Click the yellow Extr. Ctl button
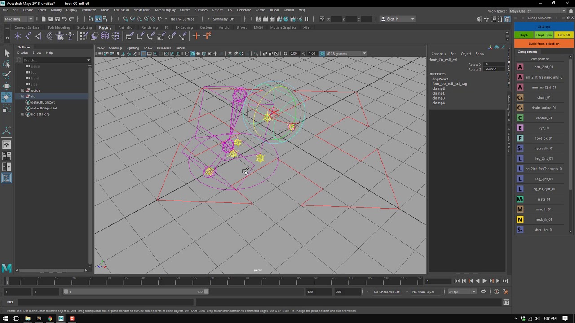Image resolution: width=575 pixels, height=323 pixels. 564,35
